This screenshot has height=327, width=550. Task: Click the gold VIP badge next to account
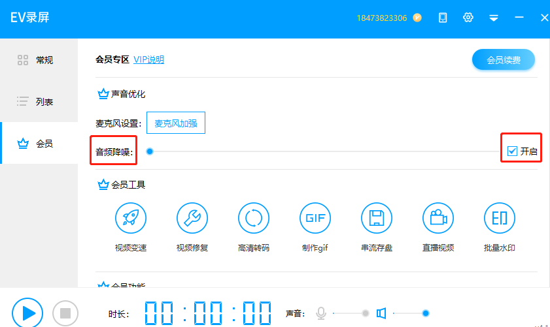(417, 18)
